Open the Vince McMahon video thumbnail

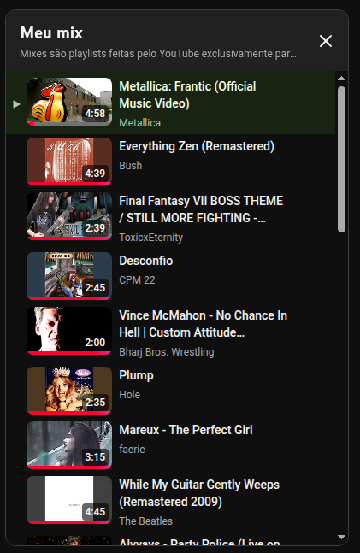click(x=69, y=331)
